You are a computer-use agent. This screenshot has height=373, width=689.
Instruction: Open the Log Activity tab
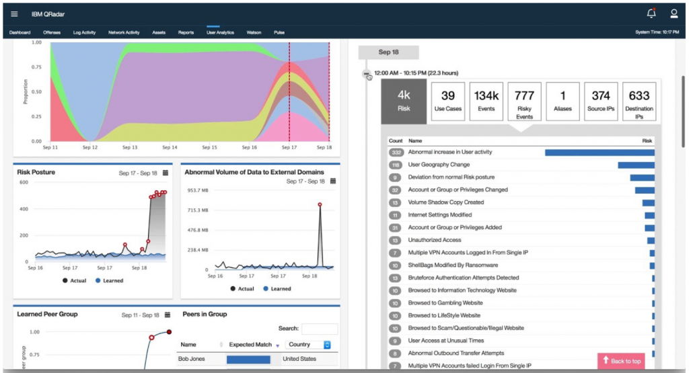tap(84, 32)
